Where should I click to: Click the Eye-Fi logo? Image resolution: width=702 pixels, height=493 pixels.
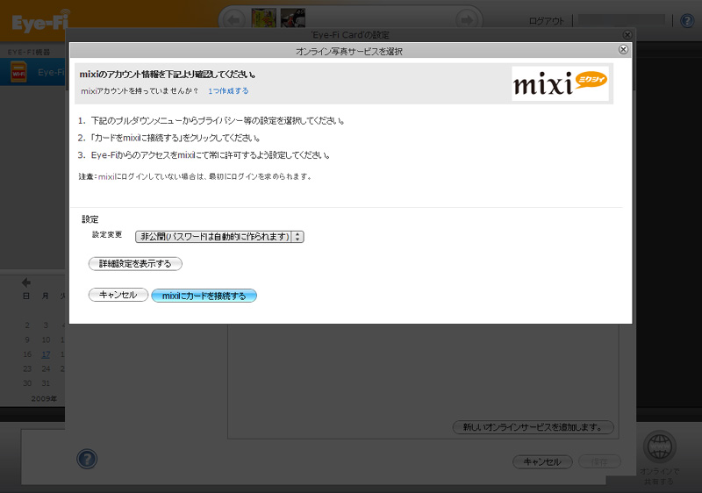point(40,21)
